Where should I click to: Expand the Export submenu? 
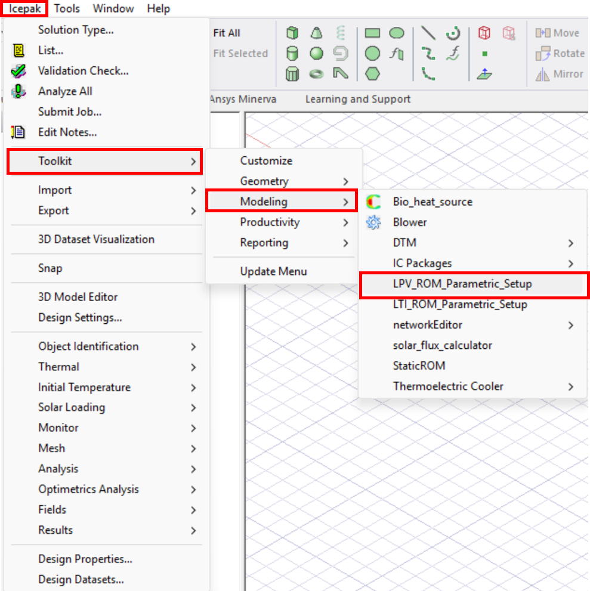point(106,211)
